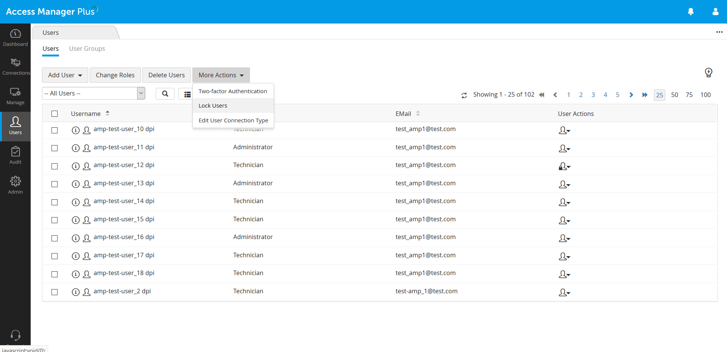Open the three-dot overflow menu
The image size is (727, 352).
point(719,32)
